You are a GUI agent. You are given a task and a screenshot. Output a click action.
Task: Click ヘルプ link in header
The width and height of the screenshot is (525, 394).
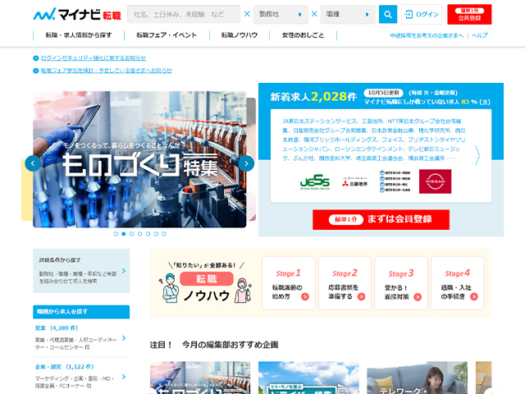pos(479,35)
